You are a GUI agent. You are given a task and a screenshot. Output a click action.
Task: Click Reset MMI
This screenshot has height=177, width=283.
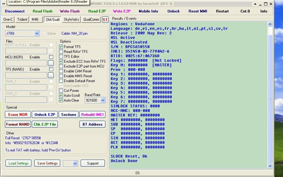pos(198,11)
